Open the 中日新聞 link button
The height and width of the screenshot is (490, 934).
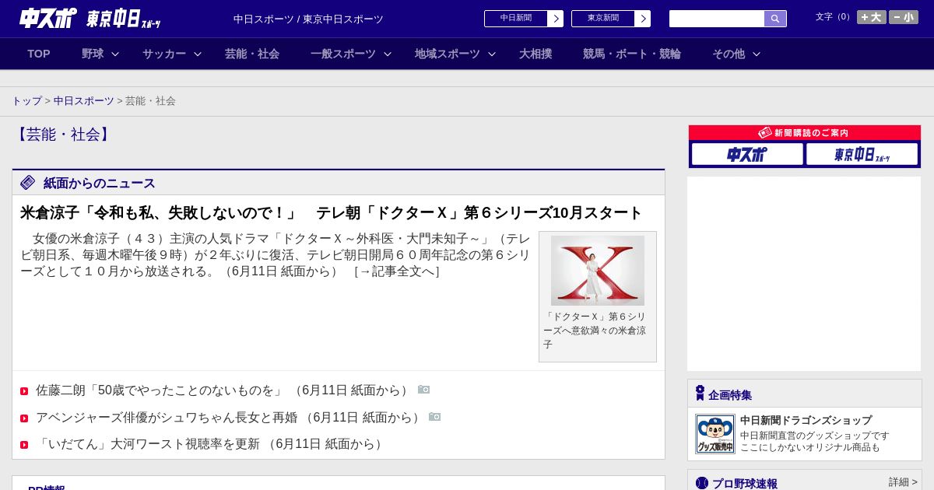516,19
